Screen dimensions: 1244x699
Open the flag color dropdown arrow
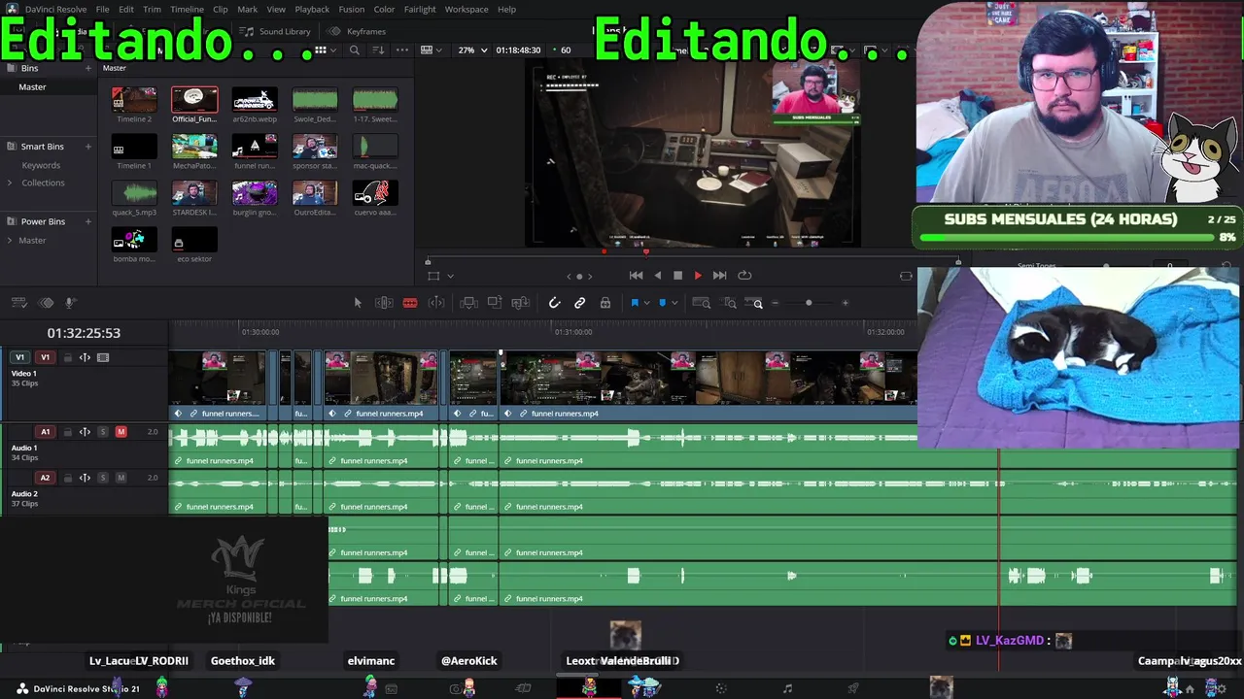coord(646,304)
